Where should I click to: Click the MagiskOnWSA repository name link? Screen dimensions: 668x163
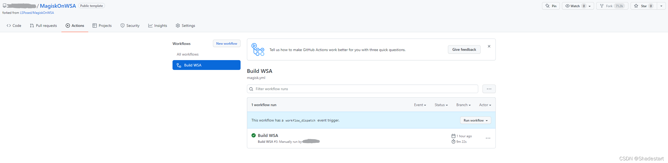coord(58,6)
